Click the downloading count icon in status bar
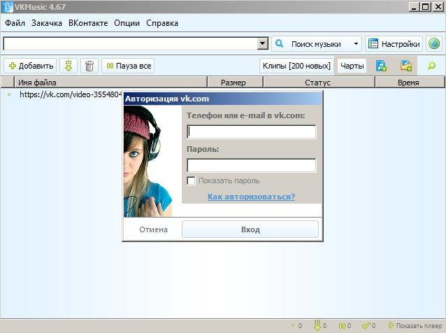Screen dimensions: 446x333 pyautogui.click(x=317, y=325)
